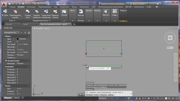
Task: Click the Save icon in quick access toolbar
Action: click(x=16, y=4)
